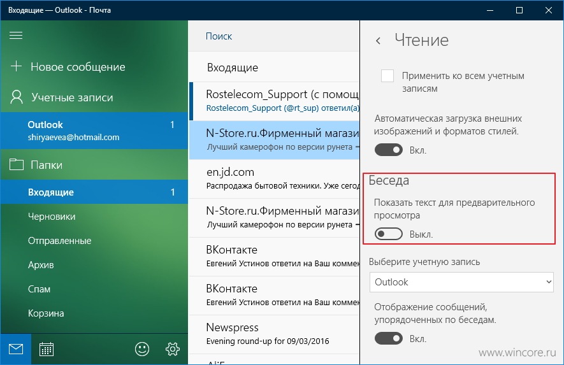Open the Calendar app icon
Screen dimensions: 564x365
pyautogui.click(x=47, y=349)
